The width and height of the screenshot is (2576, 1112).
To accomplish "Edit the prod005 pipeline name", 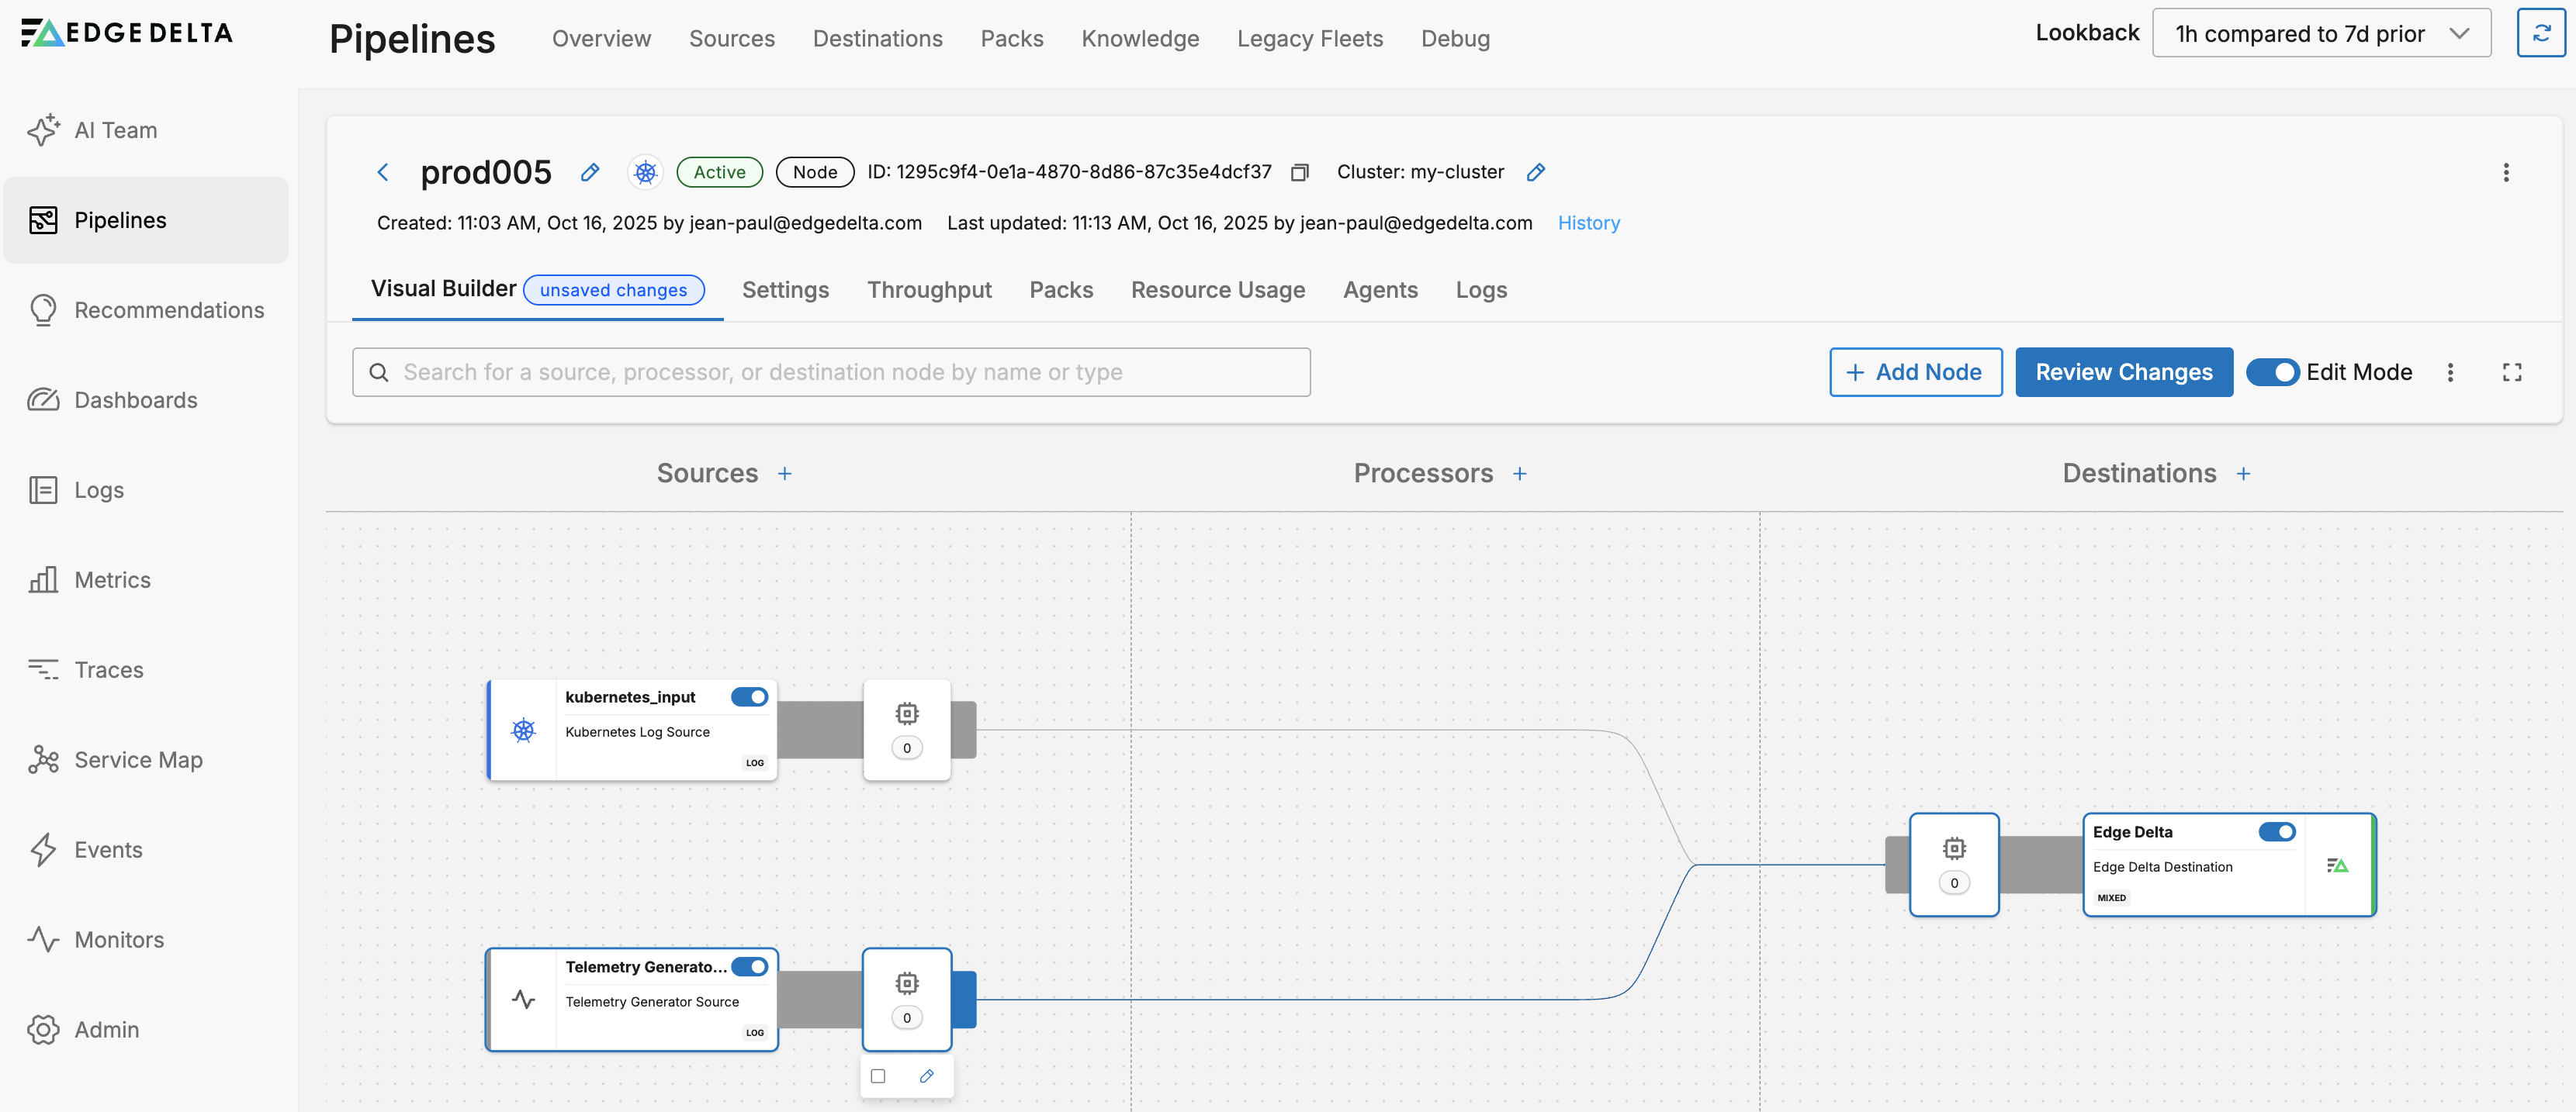I will 590,173.
